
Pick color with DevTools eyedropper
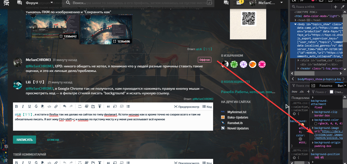(342, 7)
